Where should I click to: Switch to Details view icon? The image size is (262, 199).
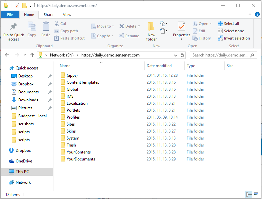pos(249,194)
